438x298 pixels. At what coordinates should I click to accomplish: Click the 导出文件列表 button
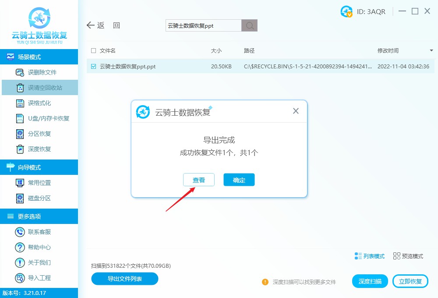pos(124,279)
